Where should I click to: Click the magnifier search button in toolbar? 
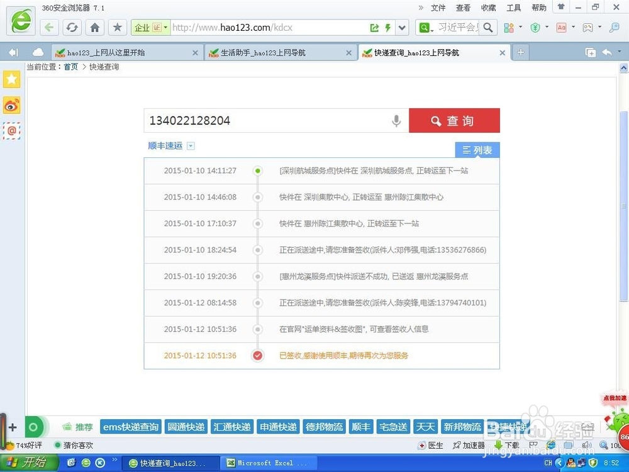[488, 28]
